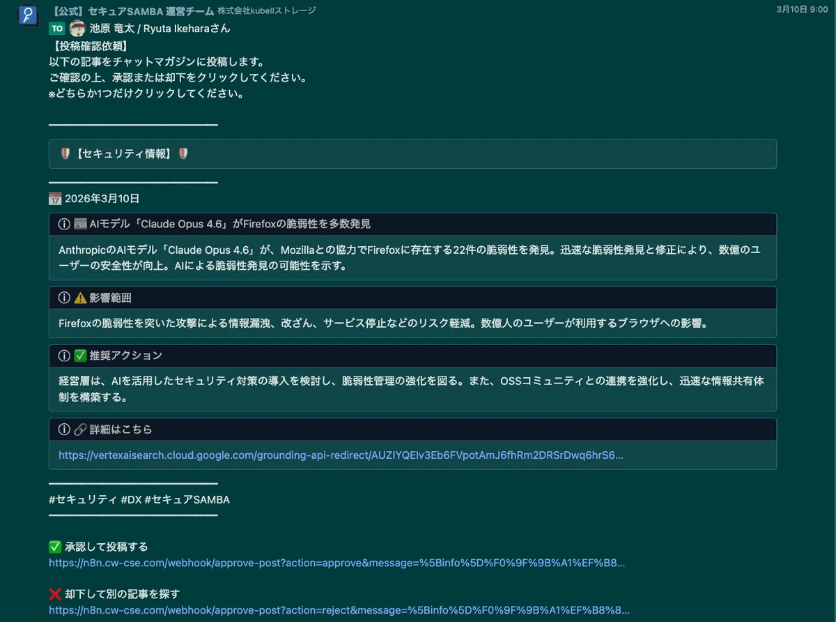Click the info icon beside 影響範囲
Image resolution: width=836 pixels, height=622 pixels.
[x=64, y=298]
